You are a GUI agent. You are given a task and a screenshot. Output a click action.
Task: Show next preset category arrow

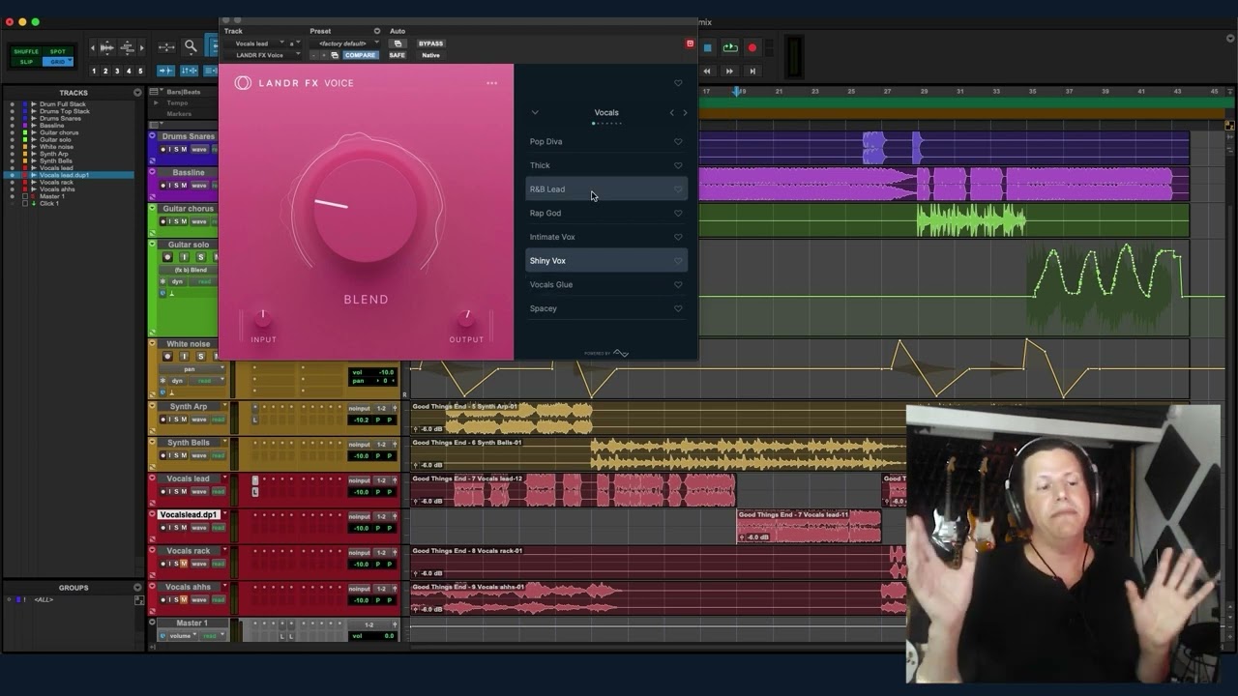(686, 113)
